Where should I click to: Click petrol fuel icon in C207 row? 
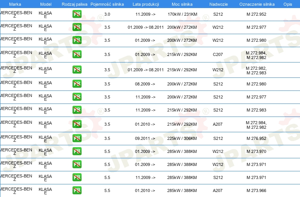click(x=77, y=54)
